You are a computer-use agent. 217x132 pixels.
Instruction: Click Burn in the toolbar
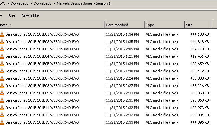tap(12, 16)
